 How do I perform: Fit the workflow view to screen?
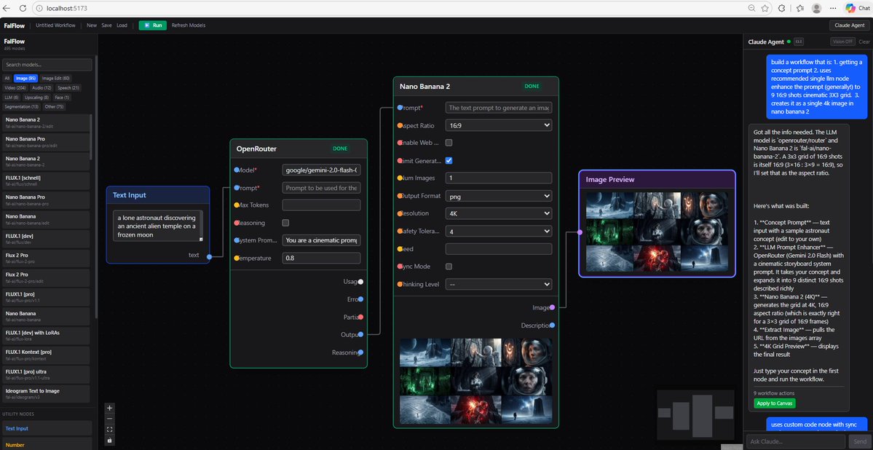tap(110, 430)
